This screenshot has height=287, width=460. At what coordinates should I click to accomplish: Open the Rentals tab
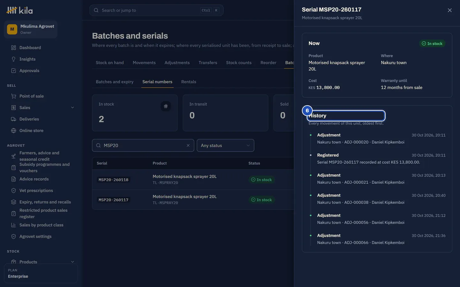pos(189,82)
